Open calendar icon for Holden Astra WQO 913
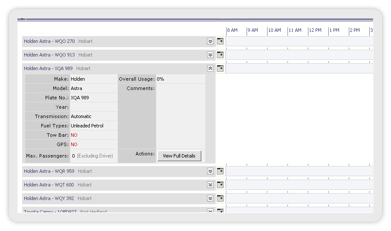The height and width of the screenshot is (231, 391). [x=220, y=55]
